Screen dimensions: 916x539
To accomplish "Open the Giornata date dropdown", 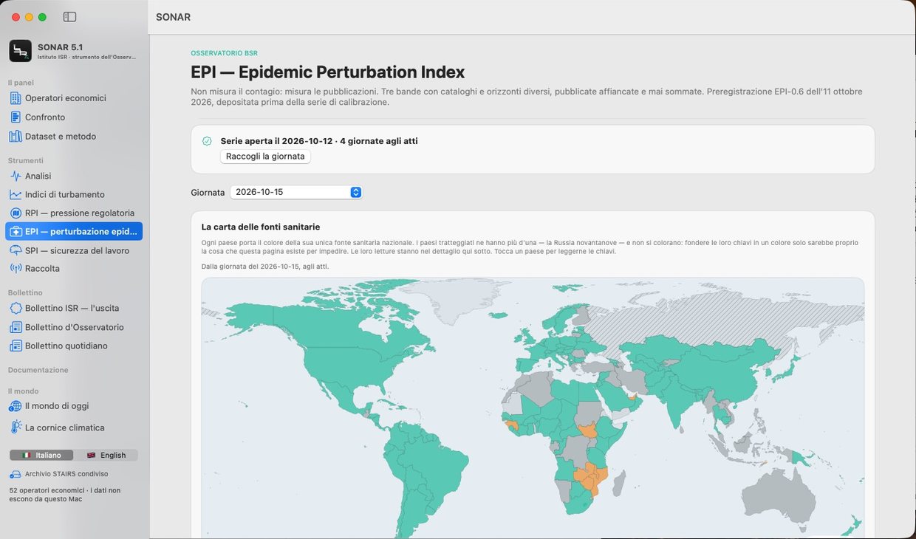I will coord(296,192).
